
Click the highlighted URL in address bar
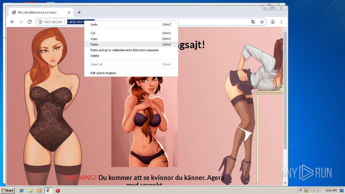click(x=76, y=22)
